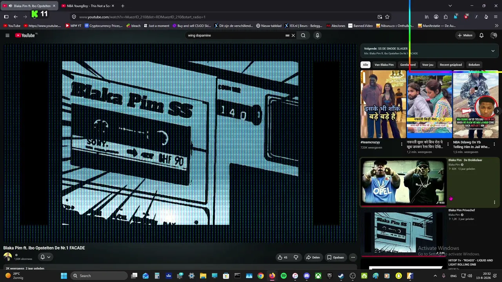Open options for Blaka Pim De Brokkelaar video

coord(494,202)
